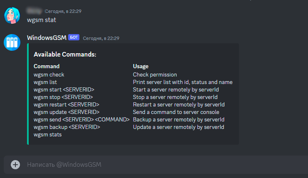Image resolution: width=308 pixels, height=178 pixels.
Task: Click the "wgsm update <SERVERID>" command line
Action: tap(67, 112)
